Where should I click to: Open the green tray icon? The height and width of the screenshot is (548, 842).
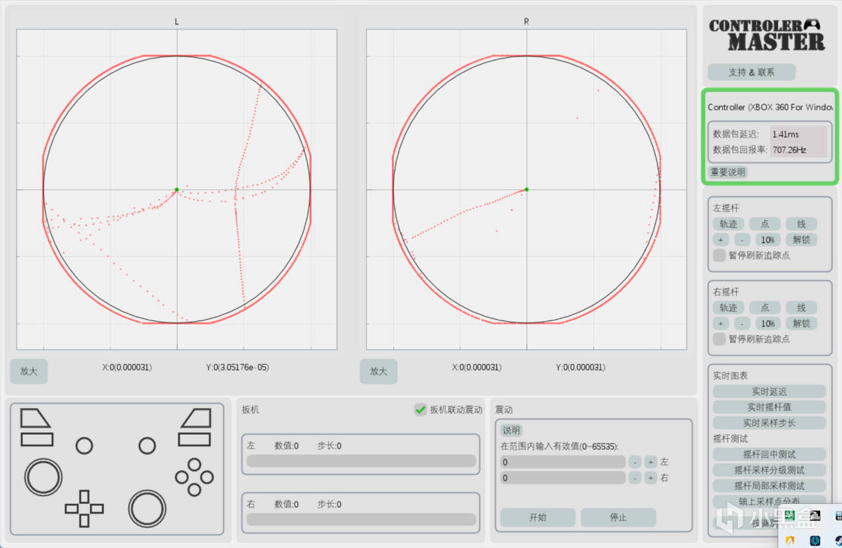click(790, 516)
